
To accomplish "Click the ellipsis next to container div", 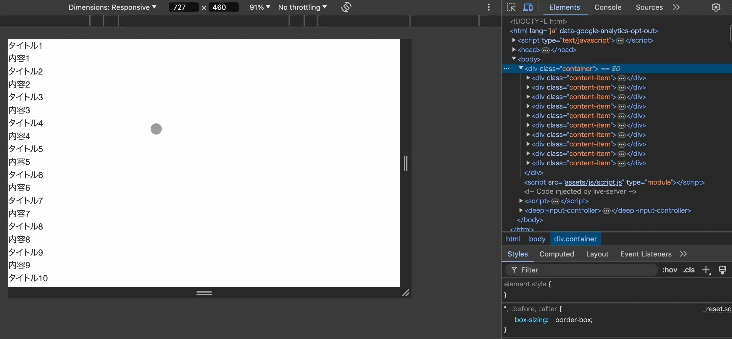I will click(x=507, y=69).
